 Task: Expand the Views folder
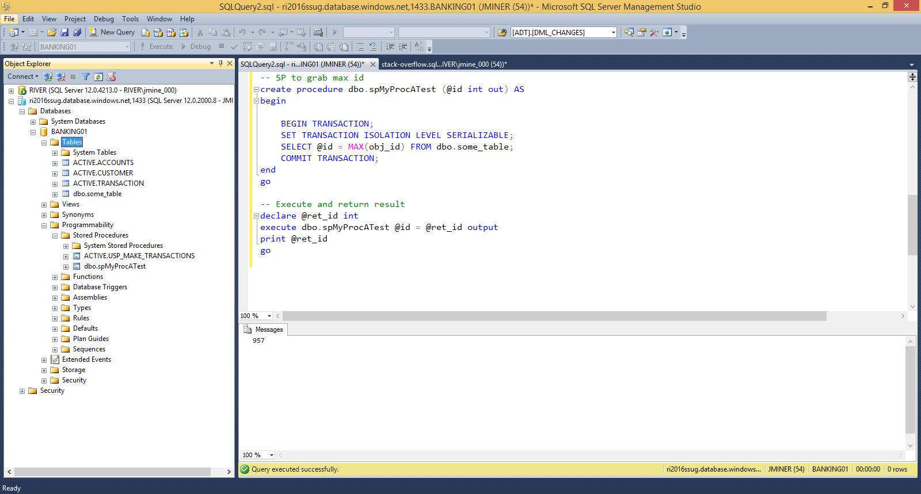pos(44,204)
